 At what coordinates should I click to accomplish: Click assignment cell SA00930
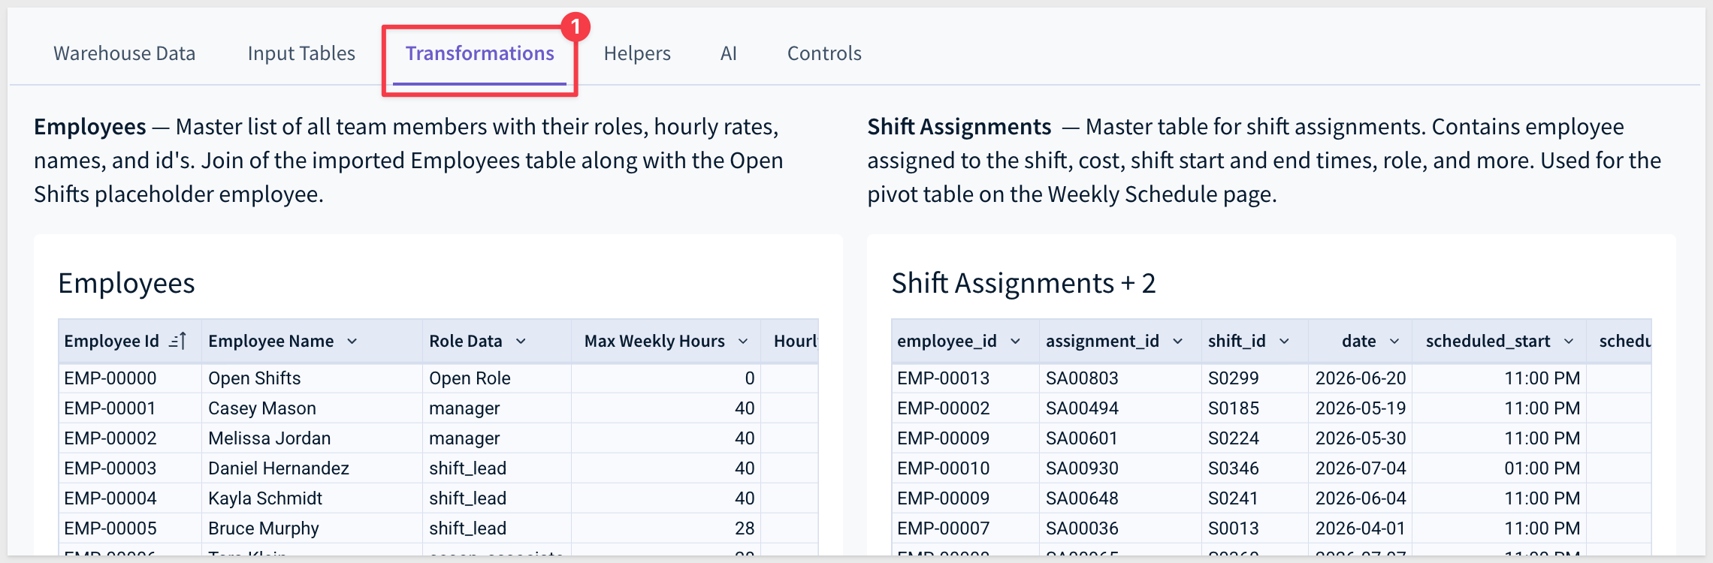coord(1120,468)
